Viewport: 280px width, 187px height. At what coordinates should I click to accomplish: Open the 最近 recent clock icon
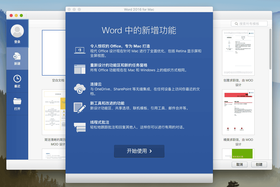[x=17, y=79]
